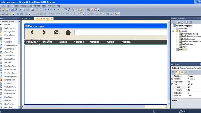Open the Format menu
201x113 pixels.
(37, 6)
